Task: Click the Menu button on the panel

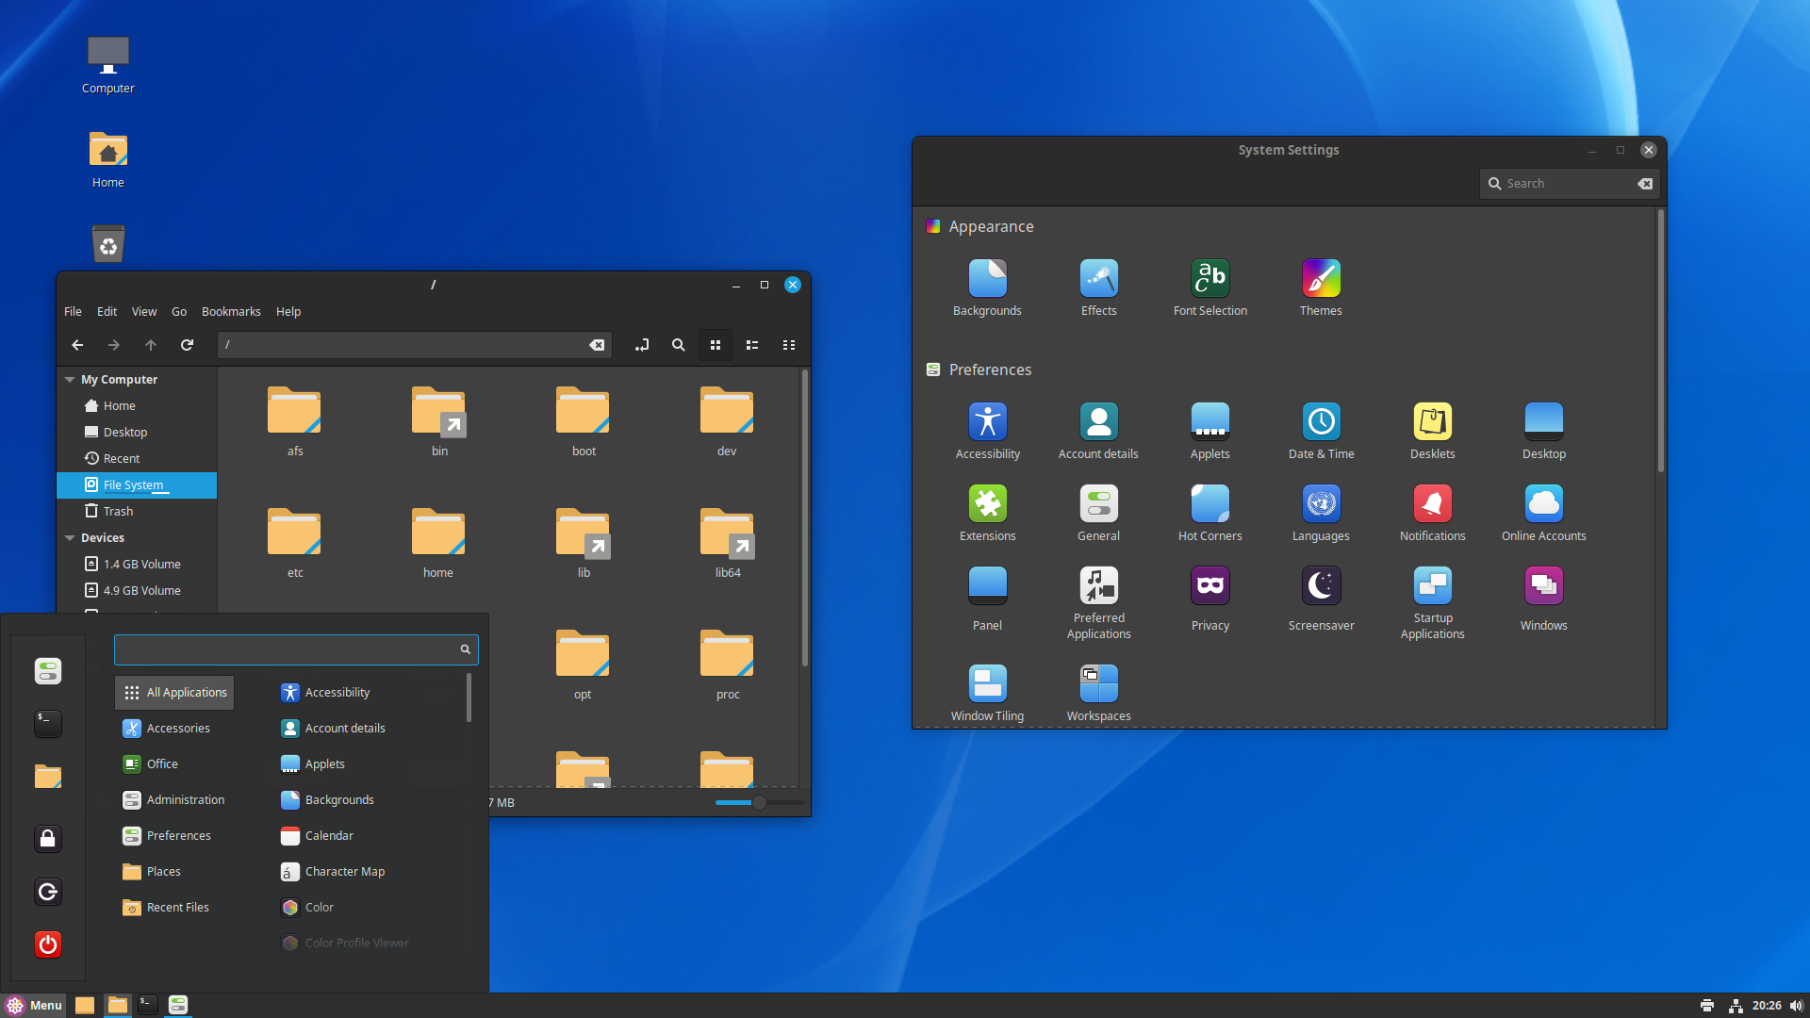Action: click(34, 1005)
